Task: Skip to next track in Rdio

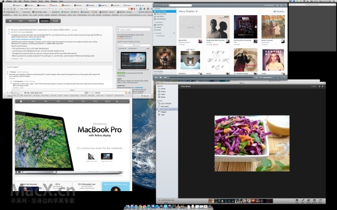Action: point(165,77)
